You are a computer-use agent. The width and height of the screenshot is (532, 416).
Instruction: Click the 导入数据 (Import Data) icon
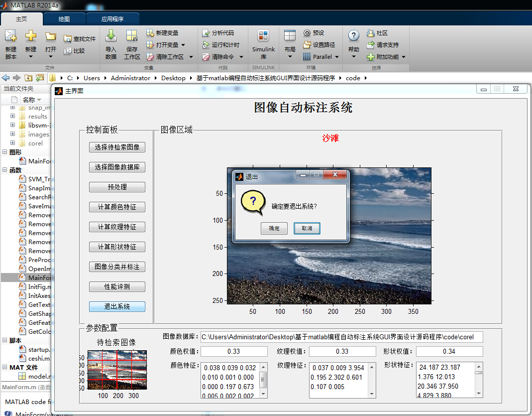click(111, 36)
